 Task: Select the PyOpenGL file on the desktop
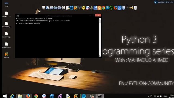[x=7, y=24]
